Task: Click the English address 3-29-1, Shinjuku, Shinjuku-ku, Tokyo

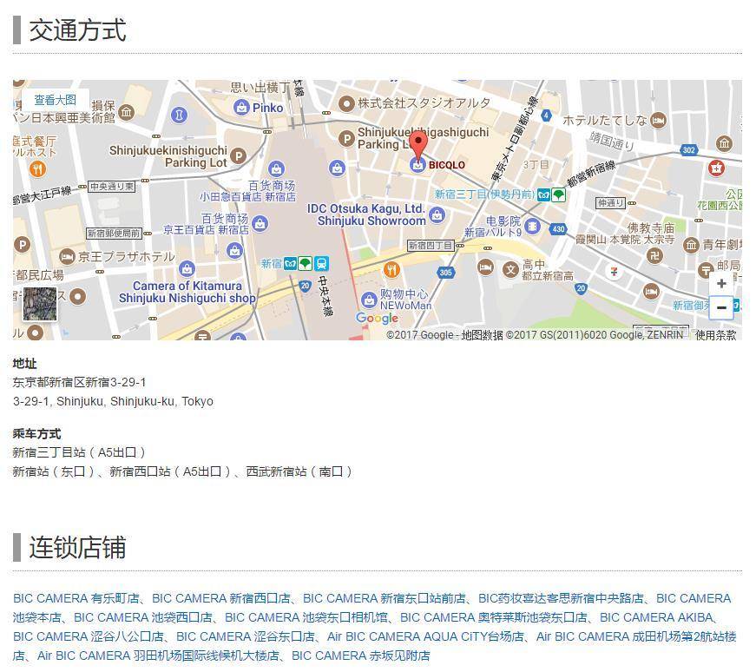Action: [113, 401]
